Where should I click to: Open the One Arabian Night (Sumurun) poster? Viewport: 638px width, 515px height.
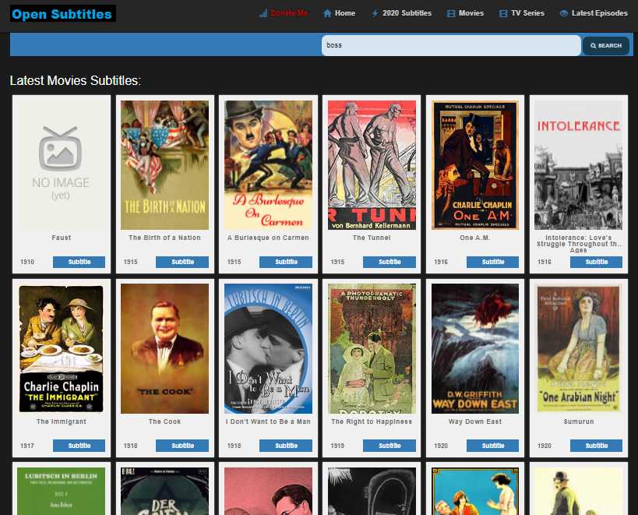(x=579, y=348)
